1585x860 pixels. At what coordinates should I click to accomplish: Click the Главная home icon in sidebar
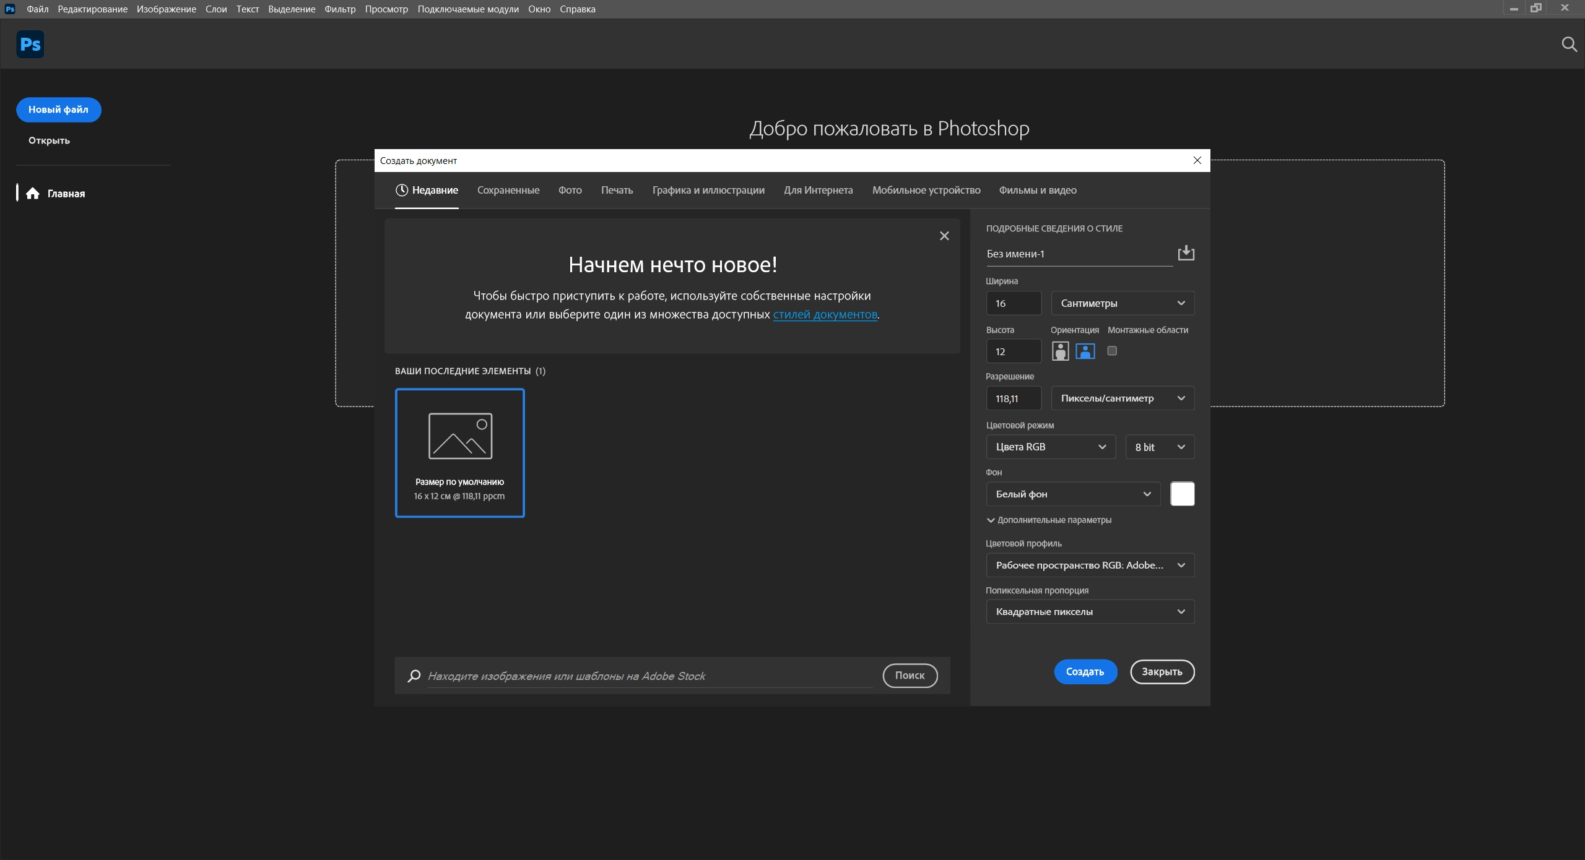33,194
